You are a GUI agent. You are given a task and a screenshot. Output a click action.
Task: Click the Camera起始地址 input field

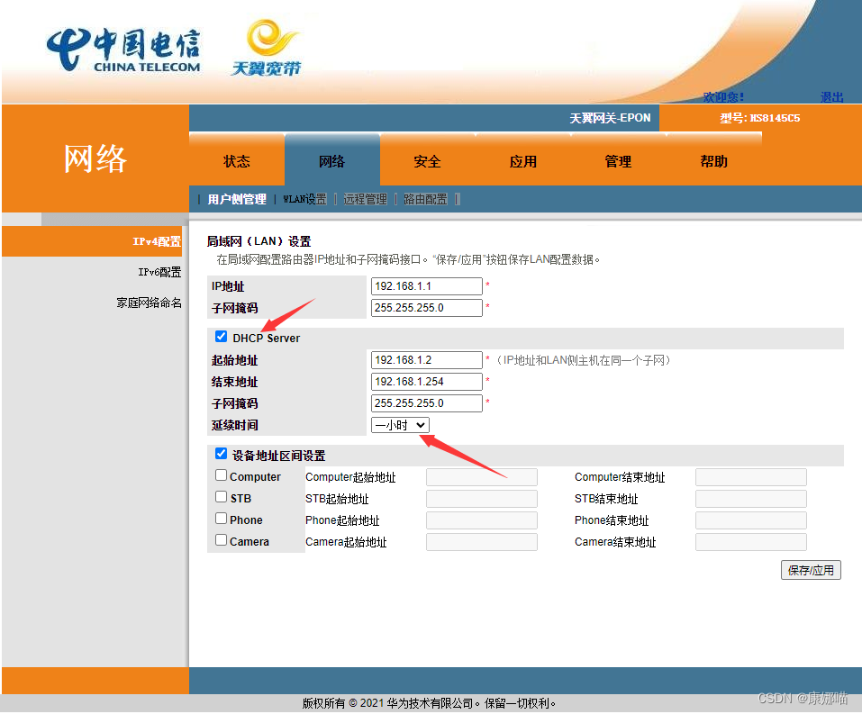pyautogui.click(x=482, y=542)
